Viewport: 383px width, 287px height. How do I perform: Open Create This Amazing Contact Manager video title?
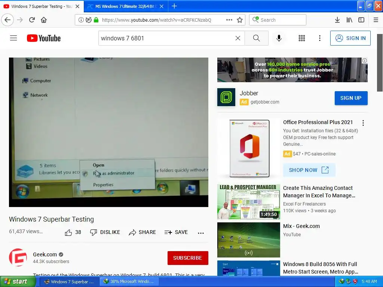point(319,192)
